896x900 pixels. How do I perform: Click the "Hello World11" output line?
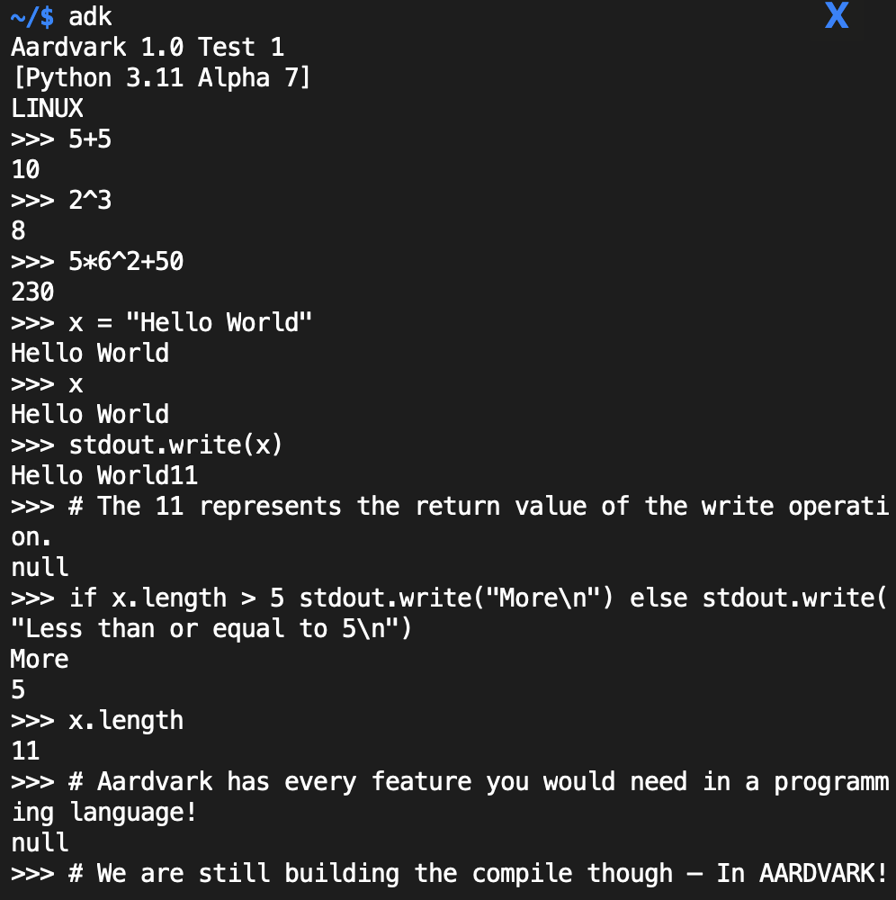pos(104,475)
